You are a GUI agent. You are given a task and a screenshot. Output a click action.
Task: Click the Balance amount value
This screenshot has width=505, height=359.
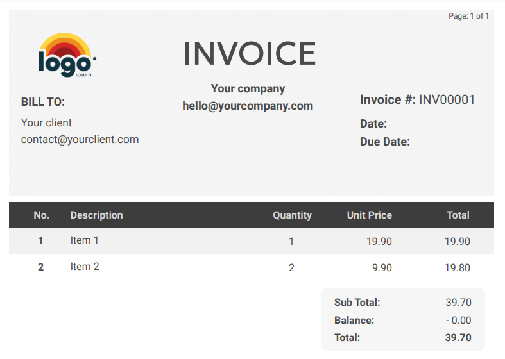tap(458, 320)
